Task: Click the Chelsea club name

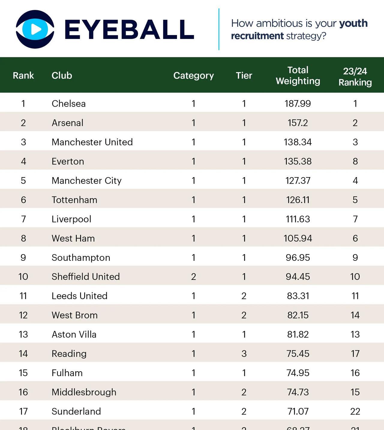Action: click(69, 103)
